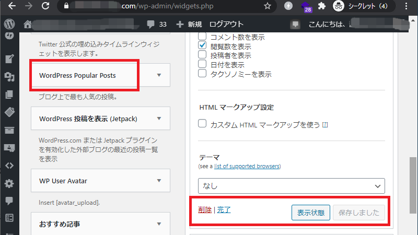Expand おすすめ記事 widget arrow
This screenshot has height=235, width=418.
point(159,224)
